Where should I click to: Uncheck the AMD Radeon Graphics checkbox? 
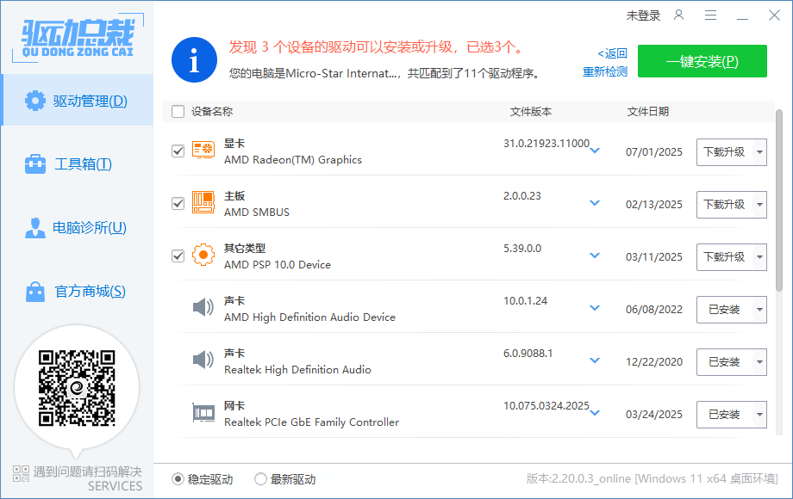tap(178, 151)
